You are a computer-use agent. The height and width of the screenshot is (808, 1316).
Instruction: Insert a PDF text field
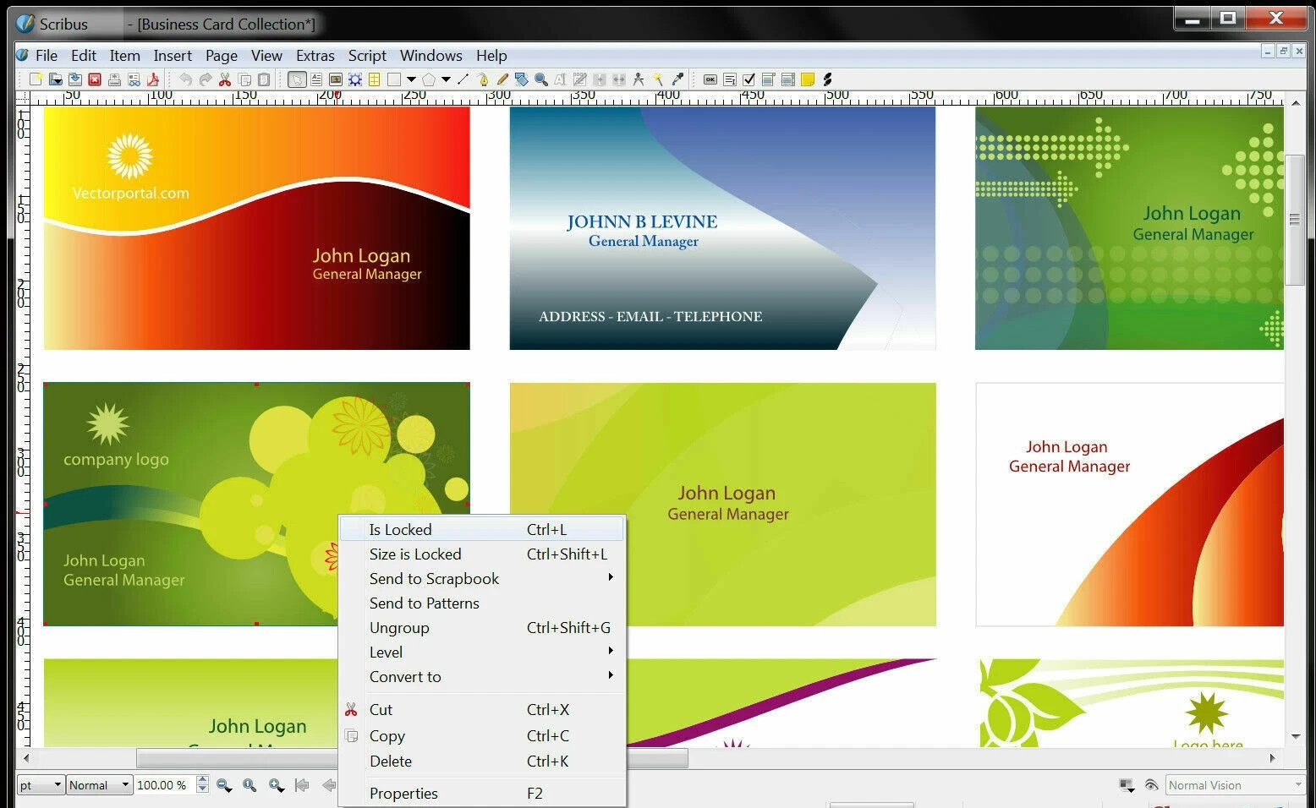point(730,79)
